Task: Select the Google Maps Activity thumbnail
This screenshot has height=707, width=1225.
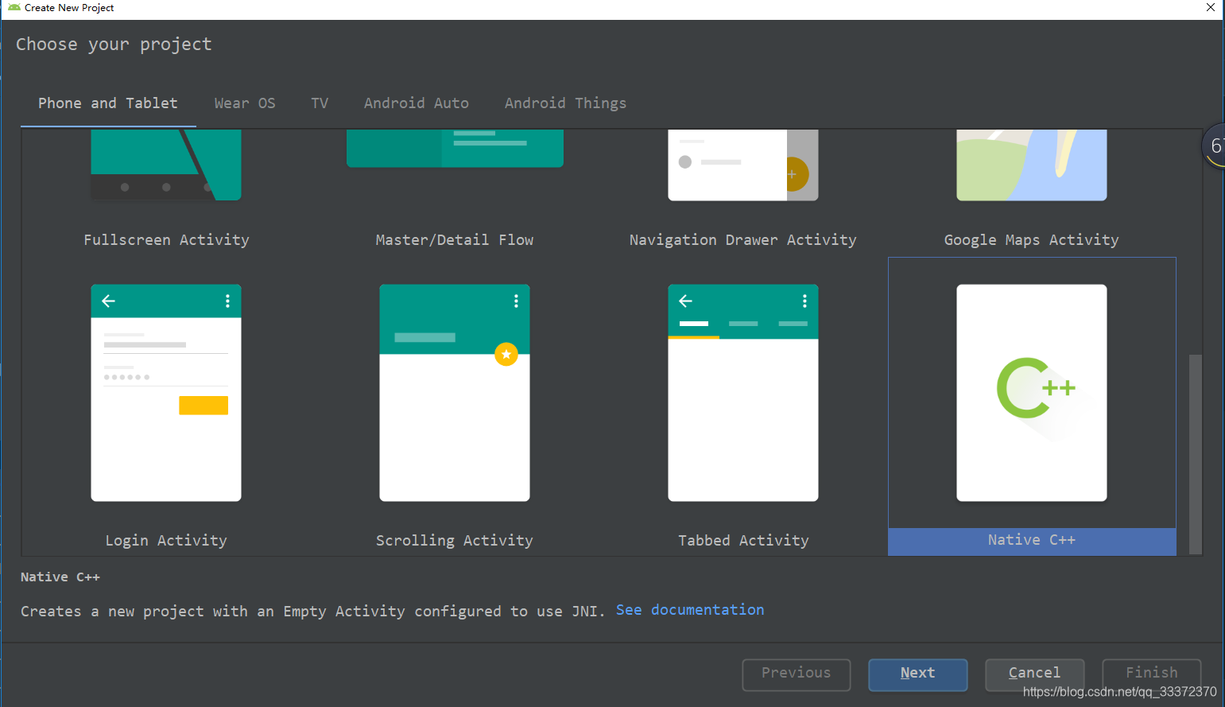Action: [1032, 165]
